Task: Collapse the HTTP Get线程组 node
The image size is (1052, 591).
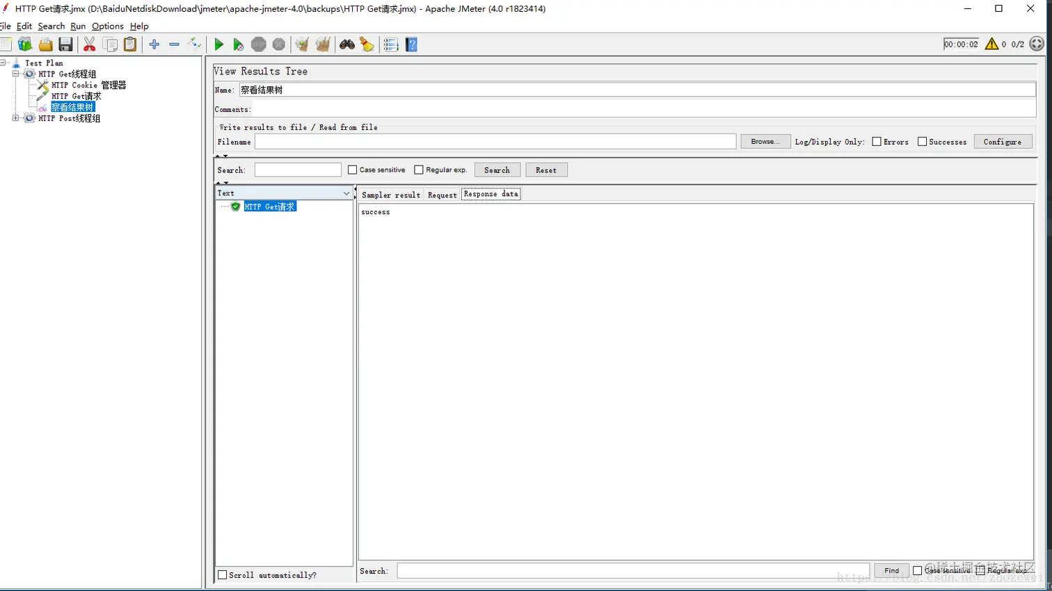Action: (15, 74)
